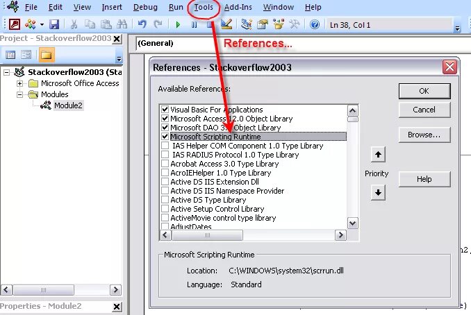Collapse the Stackoverflow2003 project node
471x315 pixels.
pyautogui.click(x=6, y=72)
